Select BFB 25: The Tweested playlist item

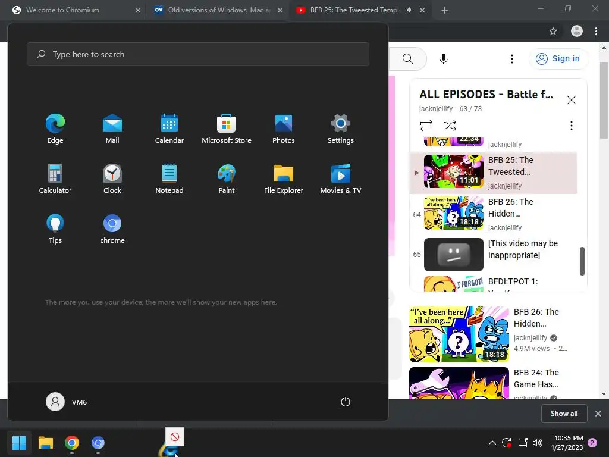[x=494, y=173]
